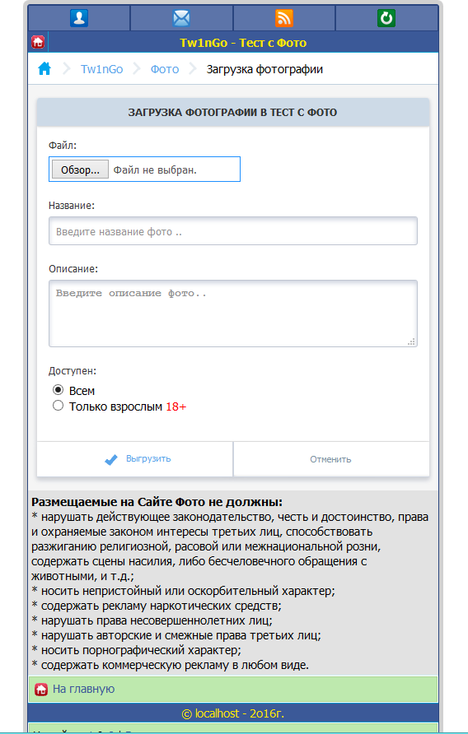This screenshot has width=468, height=734.
Task: Click the Выгрузить upload button
Action: point(135,459)
